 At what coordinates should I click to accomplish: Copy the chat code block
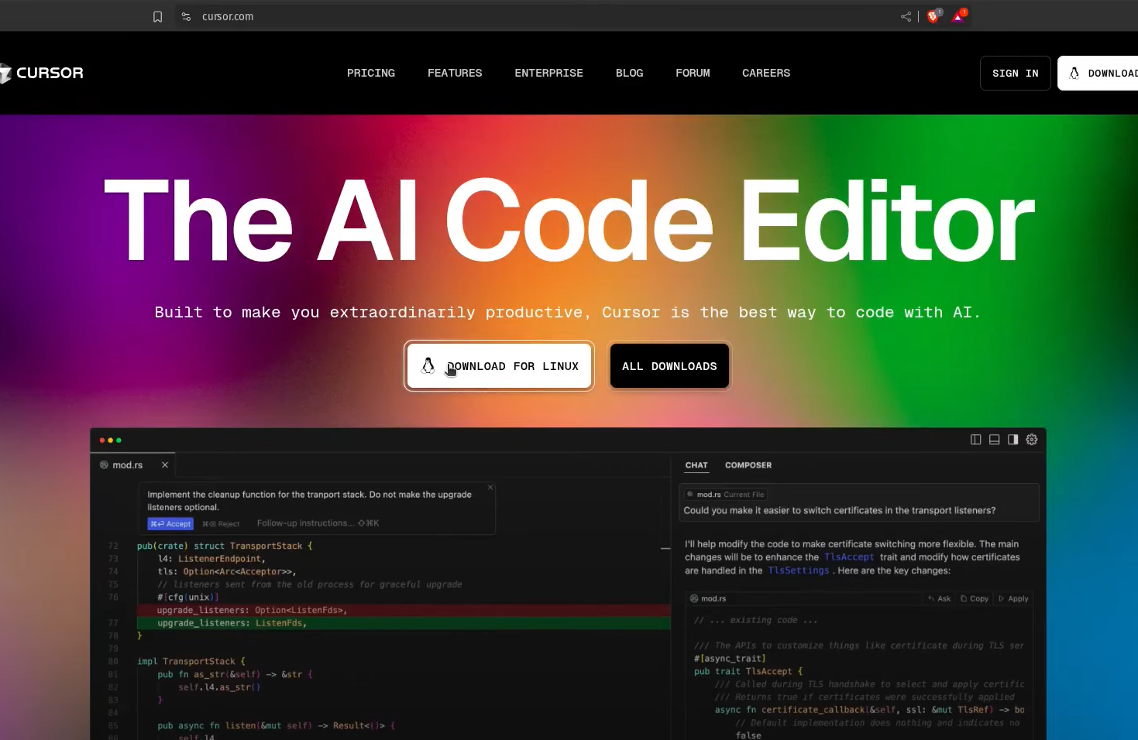click(975, 598)
